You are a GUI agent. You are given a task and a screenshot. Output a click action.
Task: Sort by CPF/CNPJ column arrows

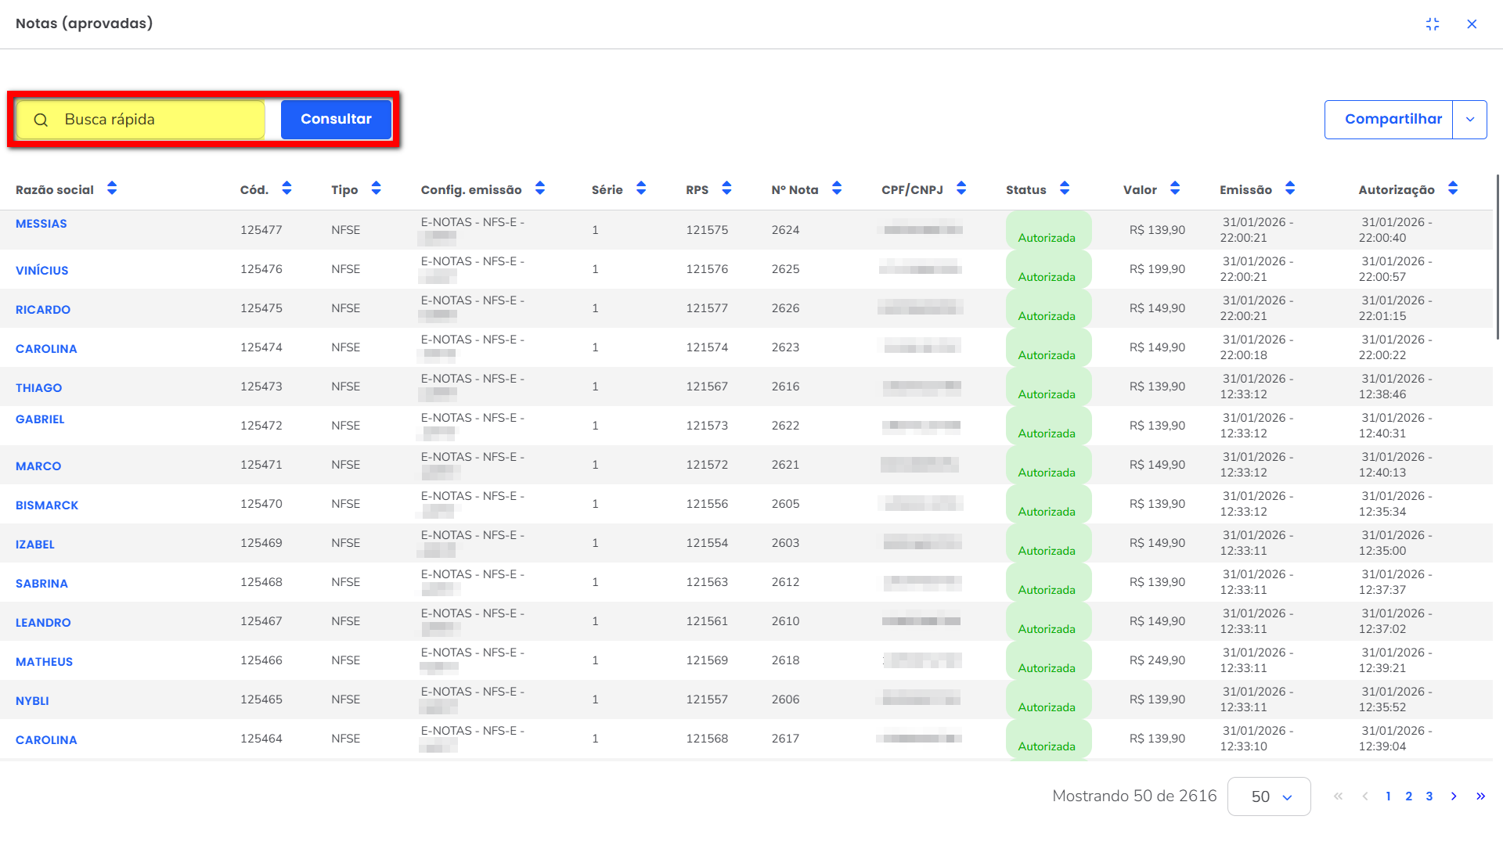961,189
